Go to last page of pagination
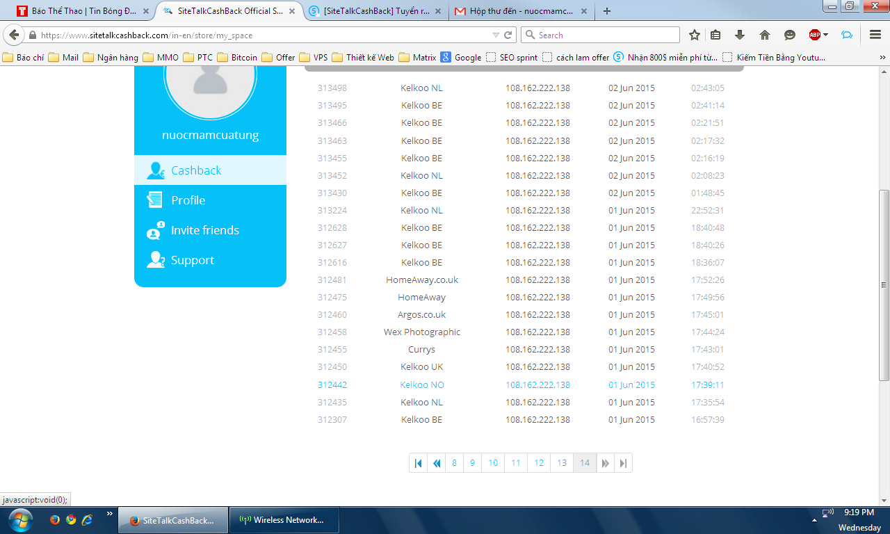The image size is (890, 534). click(x=623, y=463)
